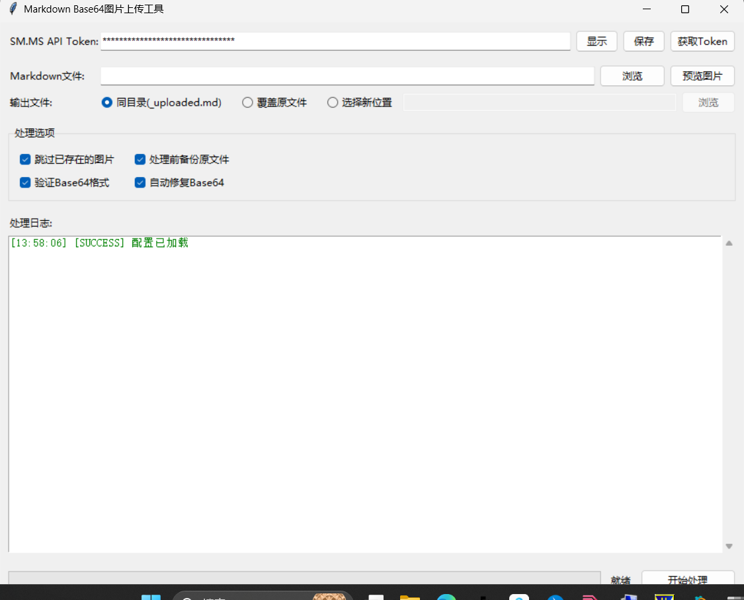Start processing with the 开始处理 button

pyautogui.click(x=688, y=580)
